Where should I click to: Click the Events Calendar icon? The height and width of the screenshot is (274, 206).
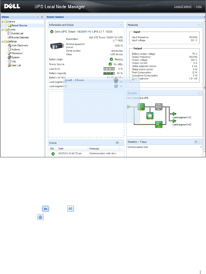[x=9, y=37]
